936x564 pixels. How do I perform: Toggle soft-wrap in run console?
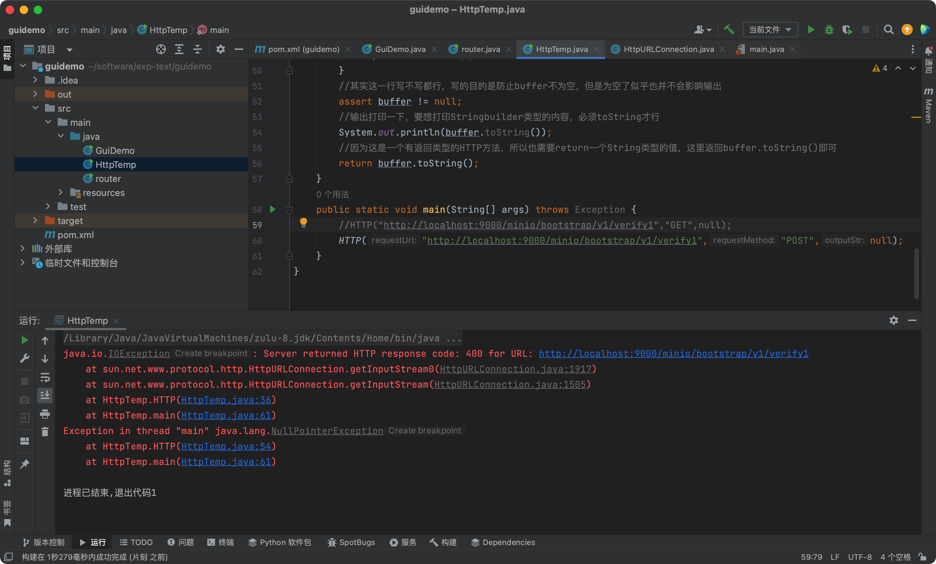(45, 377)
